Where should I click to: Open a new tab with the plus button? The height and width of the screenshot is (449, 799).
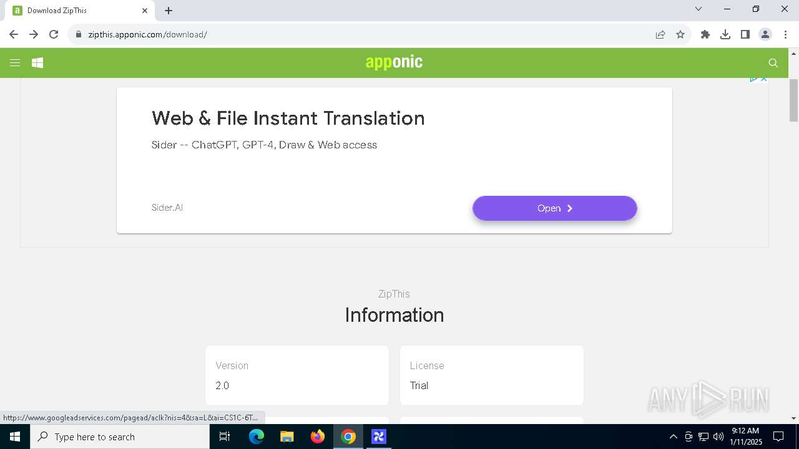point(169,11)
